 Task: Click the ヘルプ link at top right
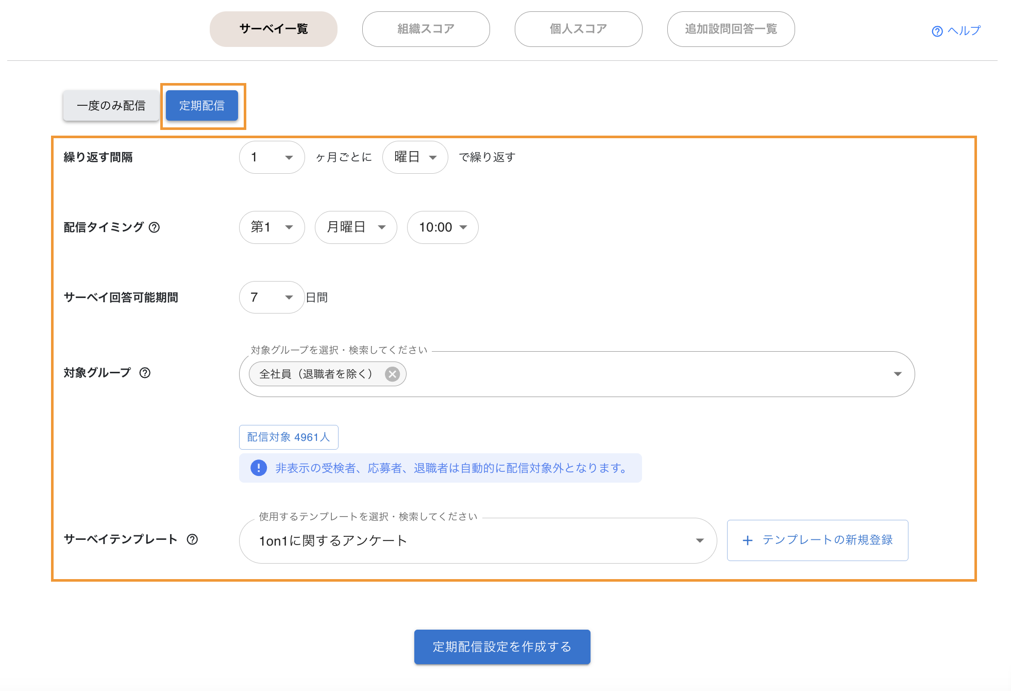(956, 31)
